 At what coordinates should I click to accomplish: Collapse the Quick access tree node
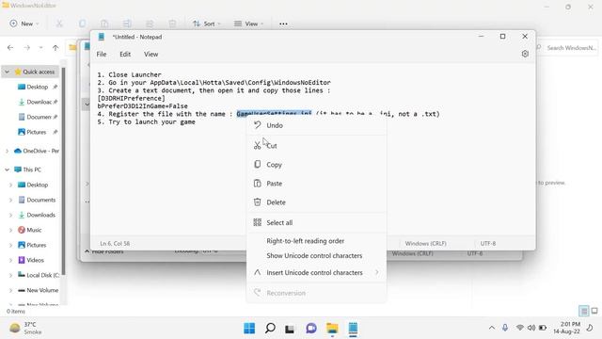point(7,72)
